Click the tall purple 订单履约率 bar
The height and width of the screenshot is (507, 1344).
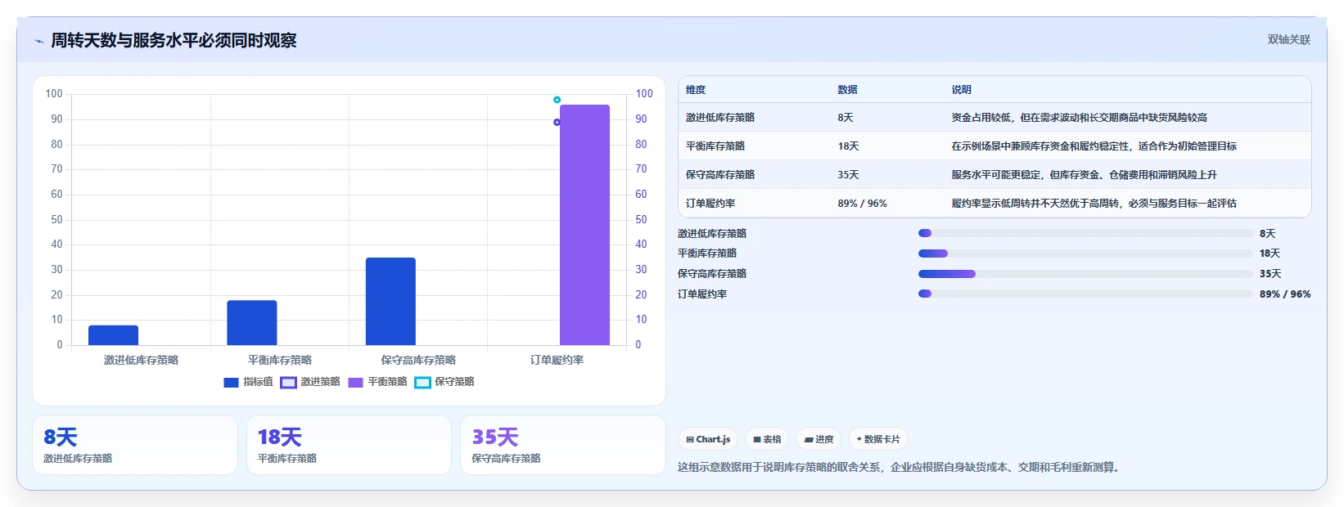tap(584, 225)
